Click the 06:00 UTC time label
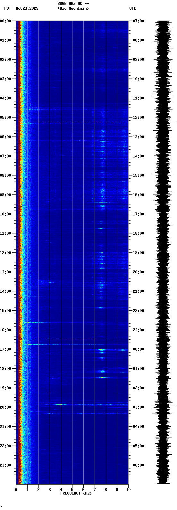The width and height of the screenshot is (177, 510). coord(139,465)
